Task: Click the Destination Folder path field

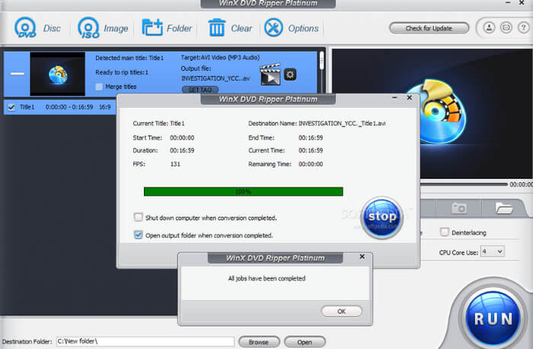Action: [x=145, y=341]
